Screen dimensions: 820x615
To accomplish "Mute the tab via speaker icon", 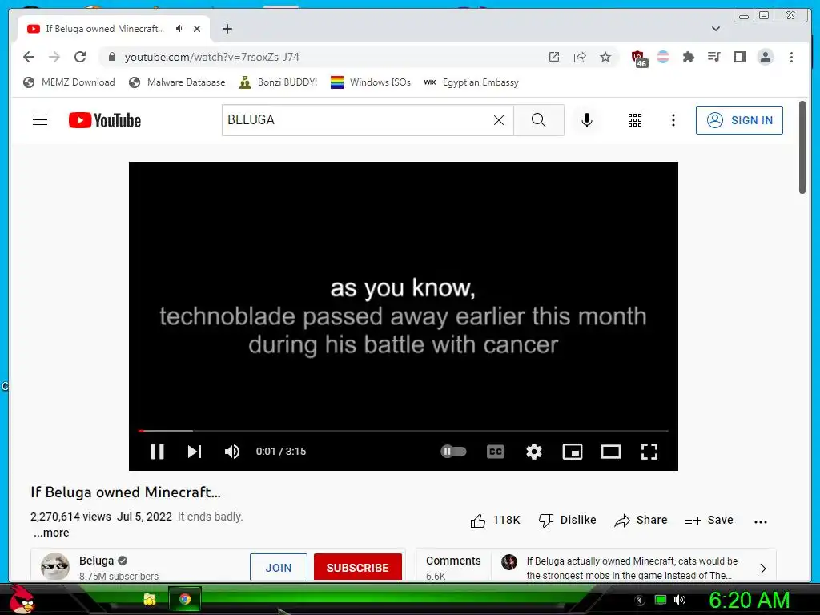I will point(180,29).
